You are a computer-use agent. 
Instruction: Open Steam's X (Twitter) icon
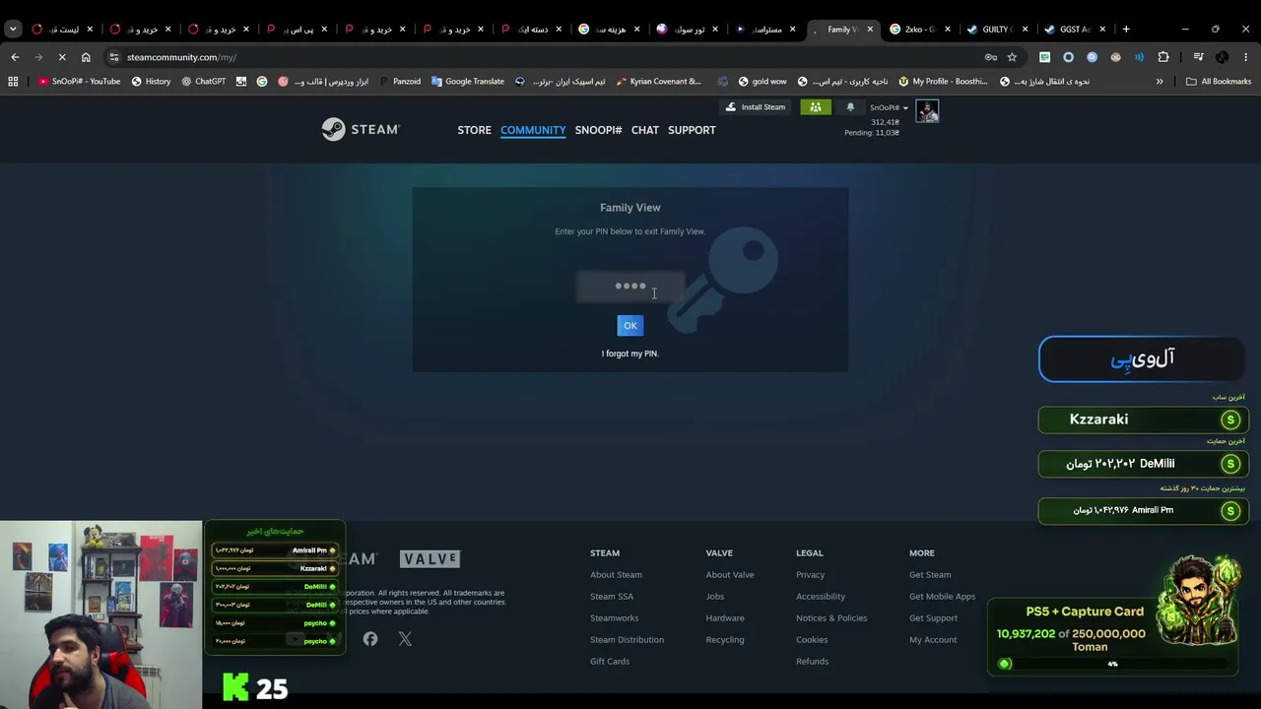(405, 639)
